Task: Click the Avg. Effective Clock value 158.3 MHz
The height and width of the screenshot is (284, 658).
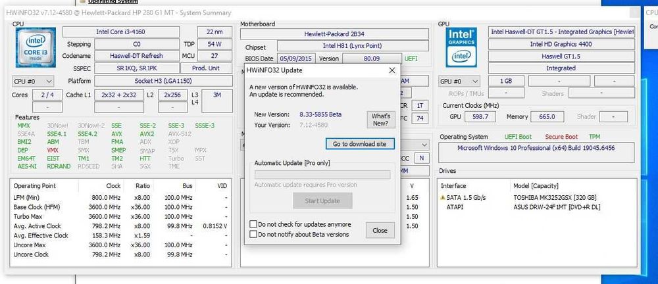Action: pos(105,235)
